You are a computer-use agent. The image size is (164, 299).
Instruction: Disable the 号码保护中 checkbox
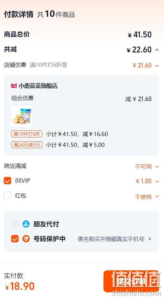(15, 239)
